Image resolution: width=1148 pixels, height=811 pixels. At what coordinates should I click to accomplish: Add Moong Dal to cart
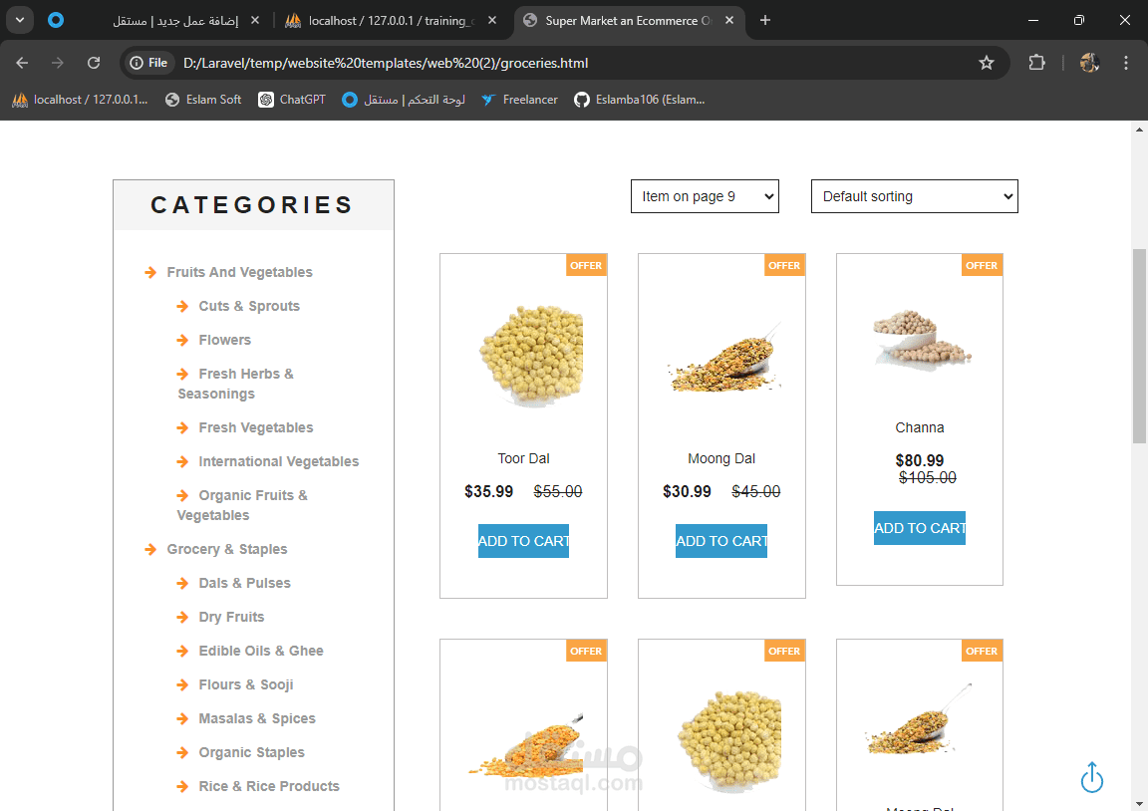[x=721, y=541]
